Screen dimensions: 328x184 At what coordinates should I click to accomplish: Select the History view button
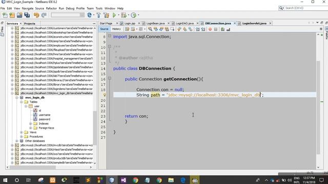pyautogui.click(x=116, y=29)
